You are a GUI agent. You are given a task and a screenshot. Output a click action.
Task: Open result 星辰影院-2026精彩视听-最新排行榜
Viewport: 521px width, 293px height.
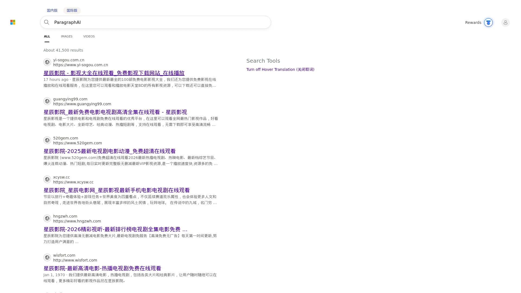click(115, 229)
